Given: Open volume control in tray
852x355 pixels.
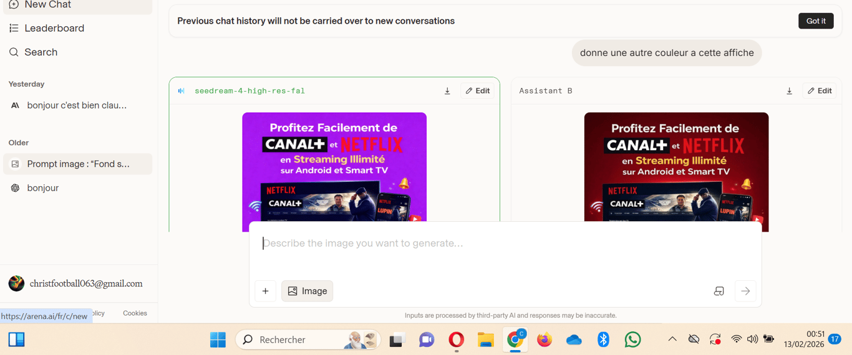Looking at the screenshot, I should tap(753, 339).
